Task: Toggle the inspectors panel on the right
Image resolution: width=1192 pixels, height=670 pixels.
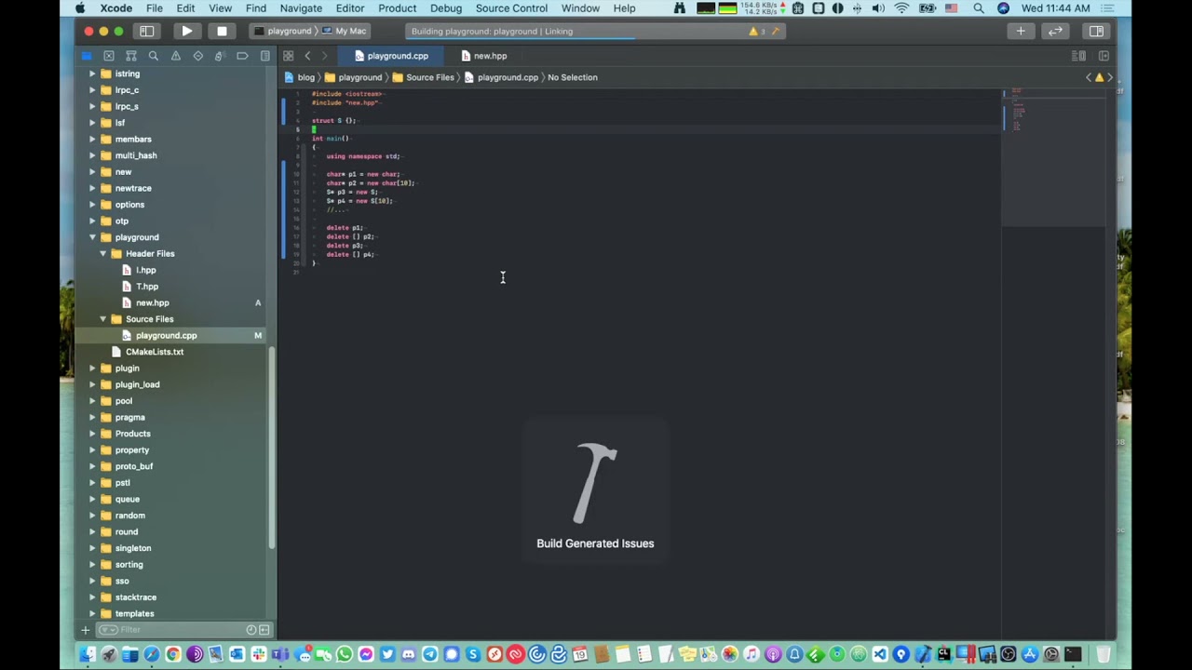Action: (x=1096, y=31)
